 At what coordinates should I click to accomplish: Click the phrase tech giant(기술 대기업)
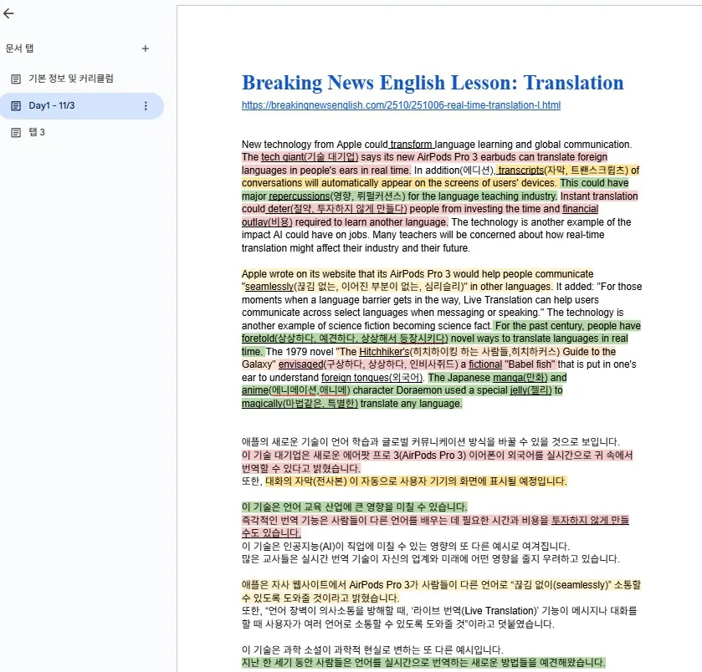click(310, 157)
